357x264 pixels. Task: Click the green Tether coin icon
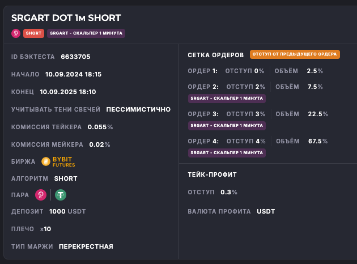click(x=60, y=195)
